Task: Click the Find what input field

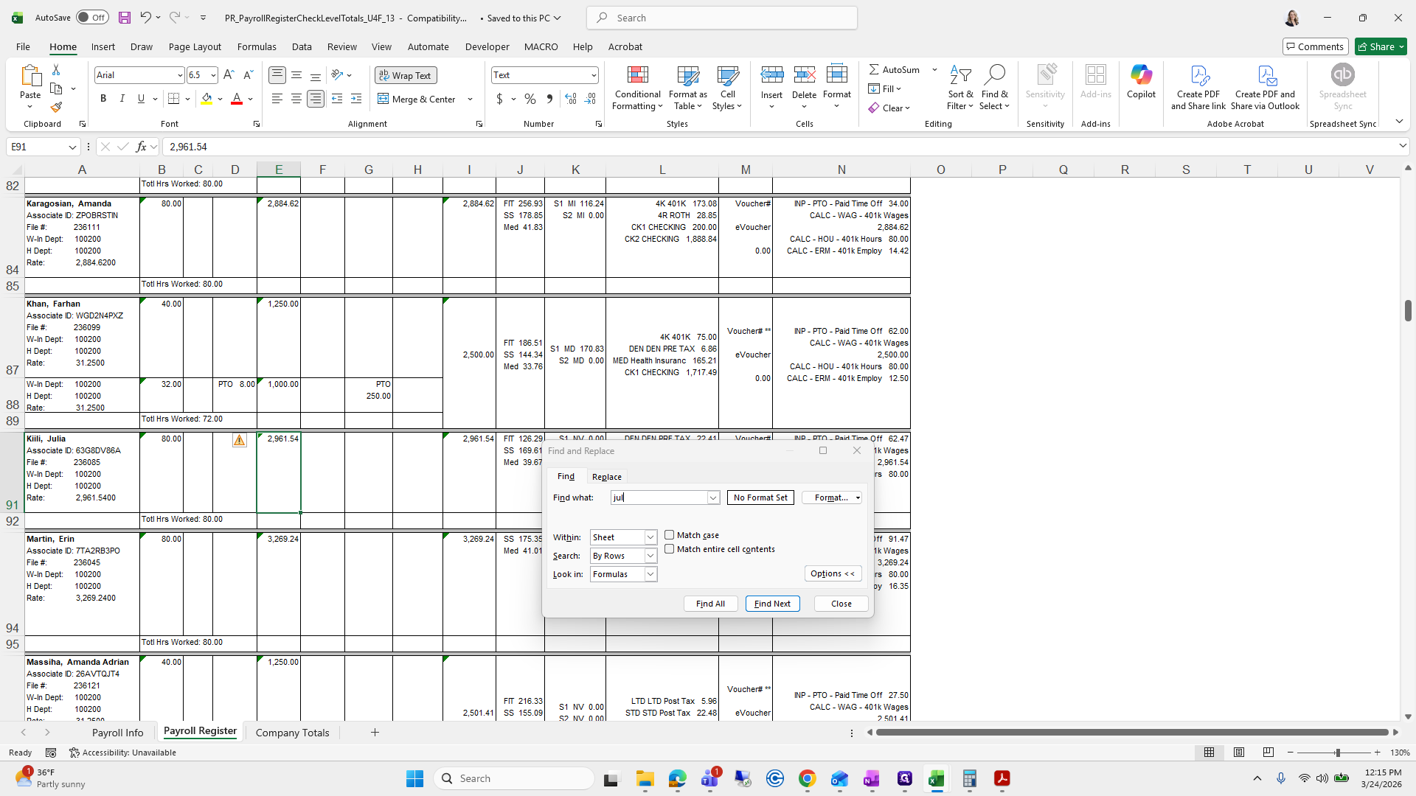Action: (660, 497)
